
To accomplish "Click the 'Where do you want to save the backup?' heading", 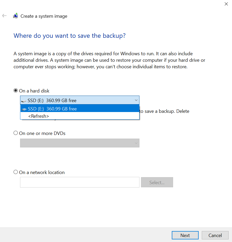I will click(x=70, y=36).
